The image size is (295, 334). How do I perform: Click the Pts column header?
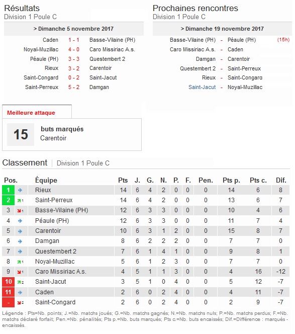(123, 181)
